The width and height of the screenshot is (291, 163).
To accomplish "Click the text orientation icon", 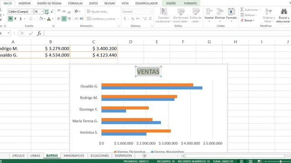I will coord(76,11).
